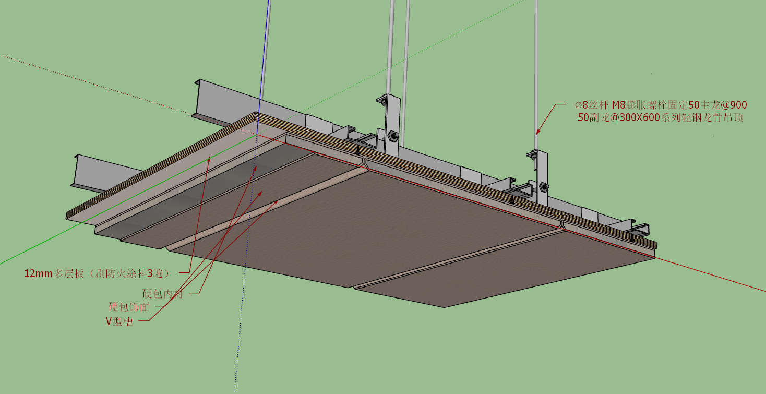Select the left hanger bracket on the rods
Screen dimensions: 766x394
click(389, 123)
